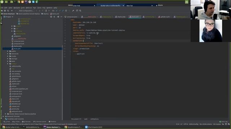Open the Linux Mint start menu
The height and width of the screenshot is (129, 231).
(2, 2)
